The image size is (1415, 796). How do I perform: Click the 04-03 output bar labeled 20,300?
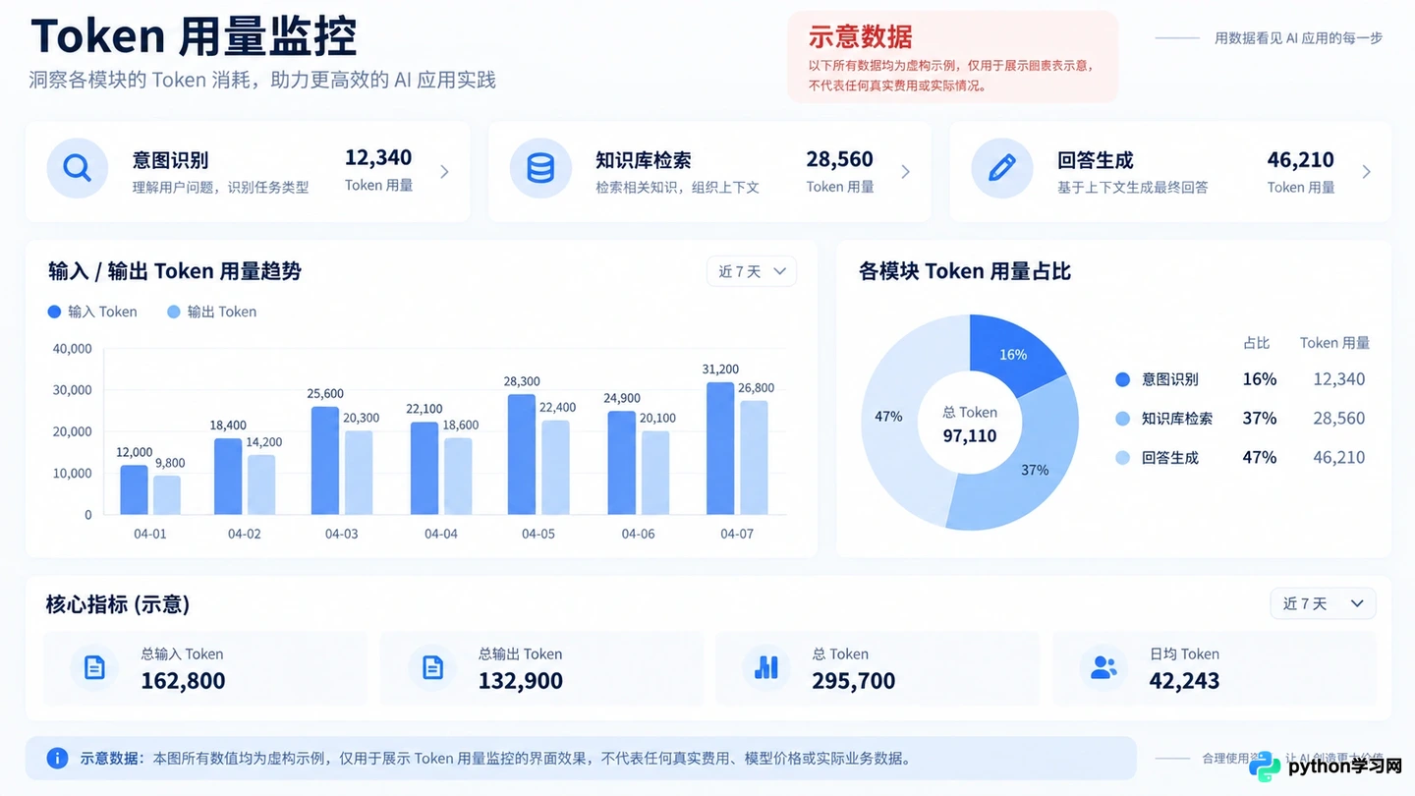point(360,473)
